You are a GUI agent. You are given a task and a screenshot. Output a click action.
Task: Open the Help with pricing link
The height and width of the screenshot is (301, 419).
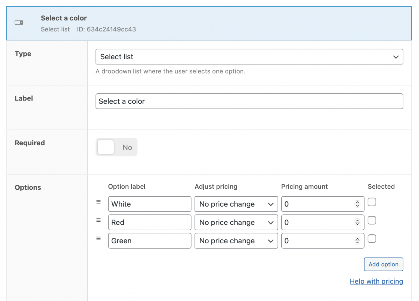pyautogui.click(x=376, y=281)
